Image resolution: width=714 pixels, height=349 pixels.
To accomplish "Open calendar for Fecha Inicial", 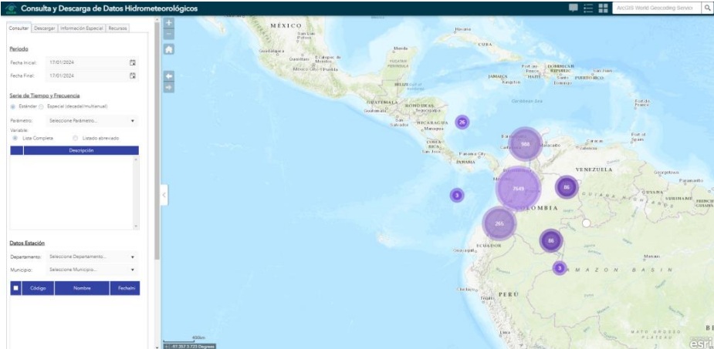I will (x=133, y=62).
